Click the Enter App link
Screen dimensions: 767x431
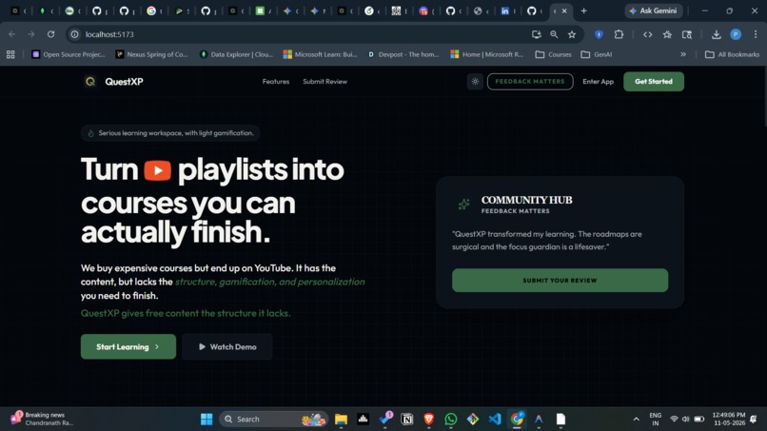pos(598,82)
